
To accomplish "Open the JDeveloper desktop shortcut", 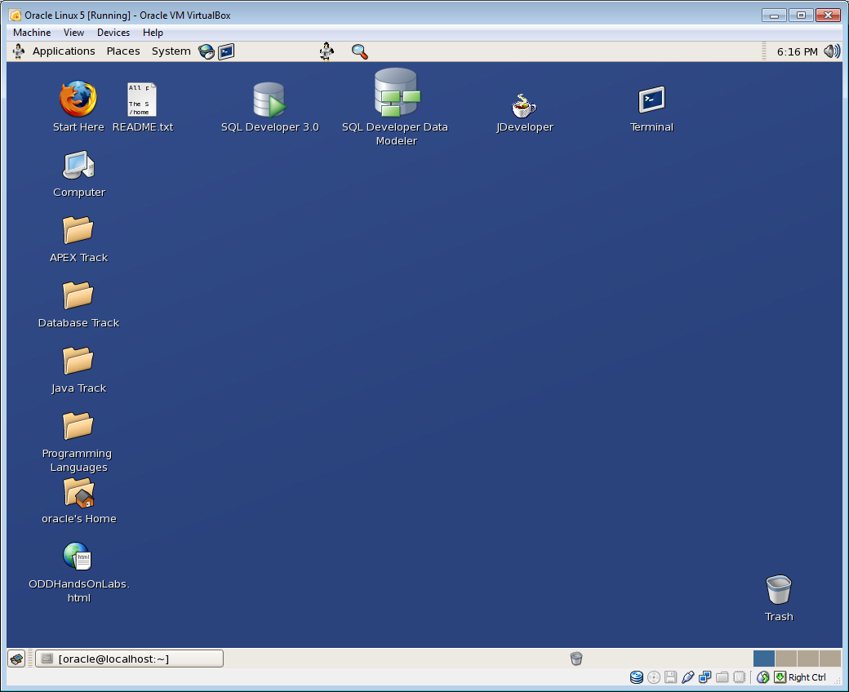I will pos(524,105).
